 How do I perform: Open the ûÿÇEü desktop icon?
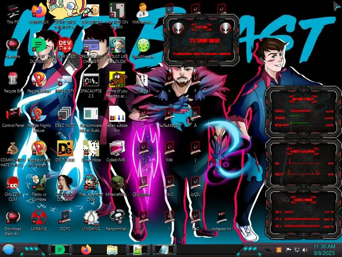click(195, 186)
